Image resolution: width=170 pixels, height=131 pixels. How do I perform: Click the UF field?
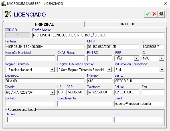pos(61,92)
